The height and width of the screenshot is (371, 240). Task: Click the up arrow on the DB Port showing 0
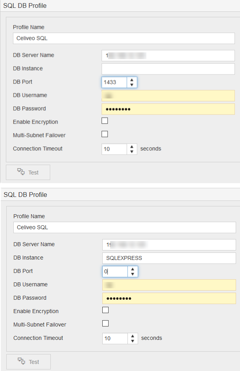pos(133,269)
